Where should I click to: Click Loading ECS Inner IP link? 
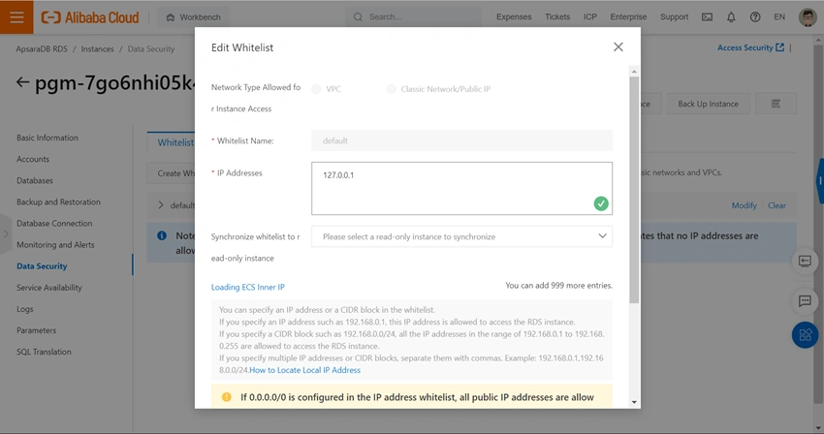click(x=247, y=287)
